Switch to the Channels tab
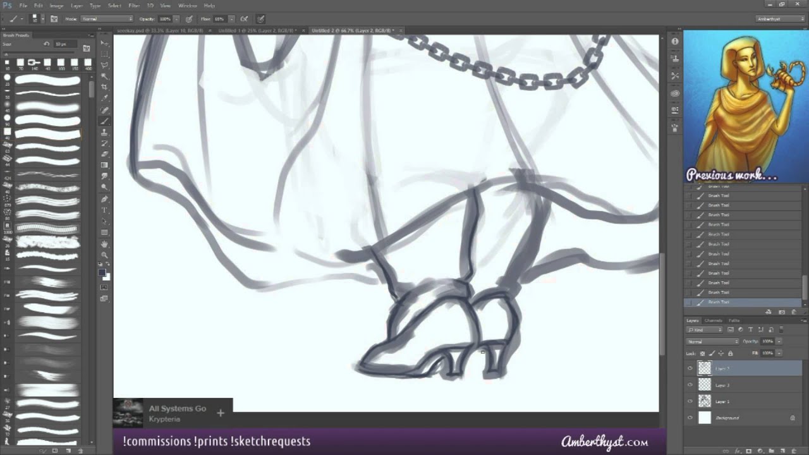The width and height of the screenshot is (809, 455). click(x=714, y=321)
